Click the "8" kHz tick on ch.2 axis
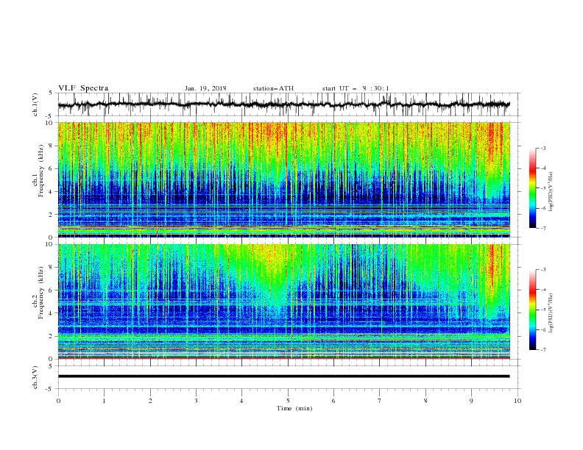This screenshot has height=450, width=583. 51,268
